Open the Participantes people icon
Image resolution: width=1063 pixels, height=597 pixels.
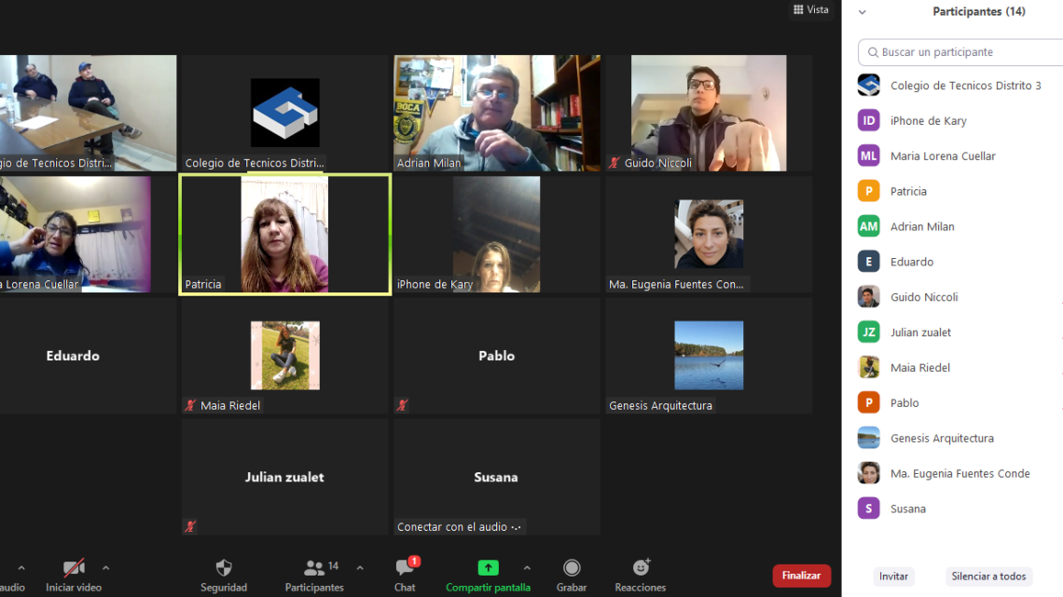coord(314,568)
